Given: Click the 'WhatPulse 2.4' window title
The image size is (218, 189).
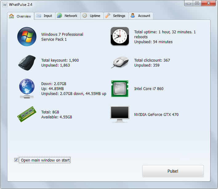Looking at the screenshot, I should tap(21, 5).
